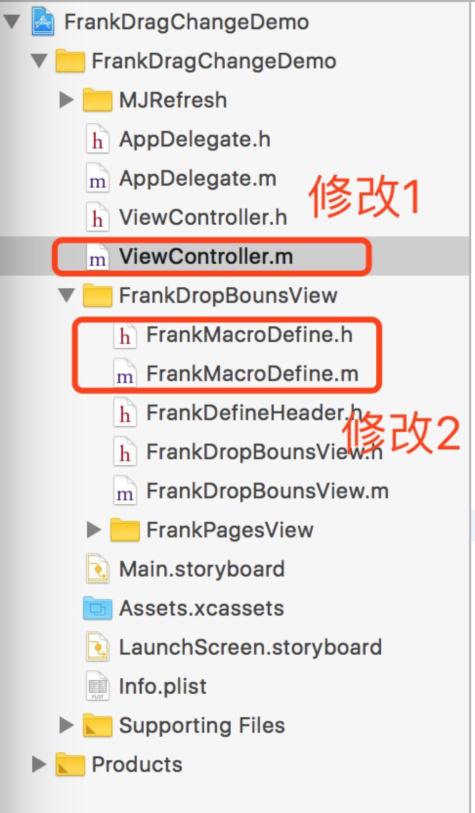Expand the Supporting Files group
Image resolution: width=475 pixels, height=813 pixels.
(66, 726)
